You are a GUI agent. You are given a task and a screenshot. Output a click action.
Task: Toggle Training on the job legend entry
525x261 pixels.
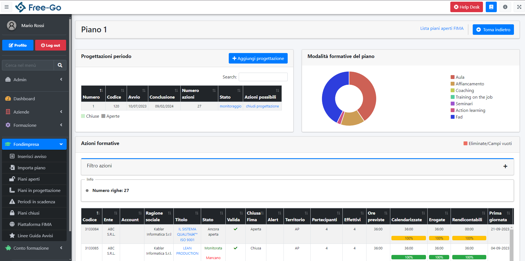pos(472,97)
